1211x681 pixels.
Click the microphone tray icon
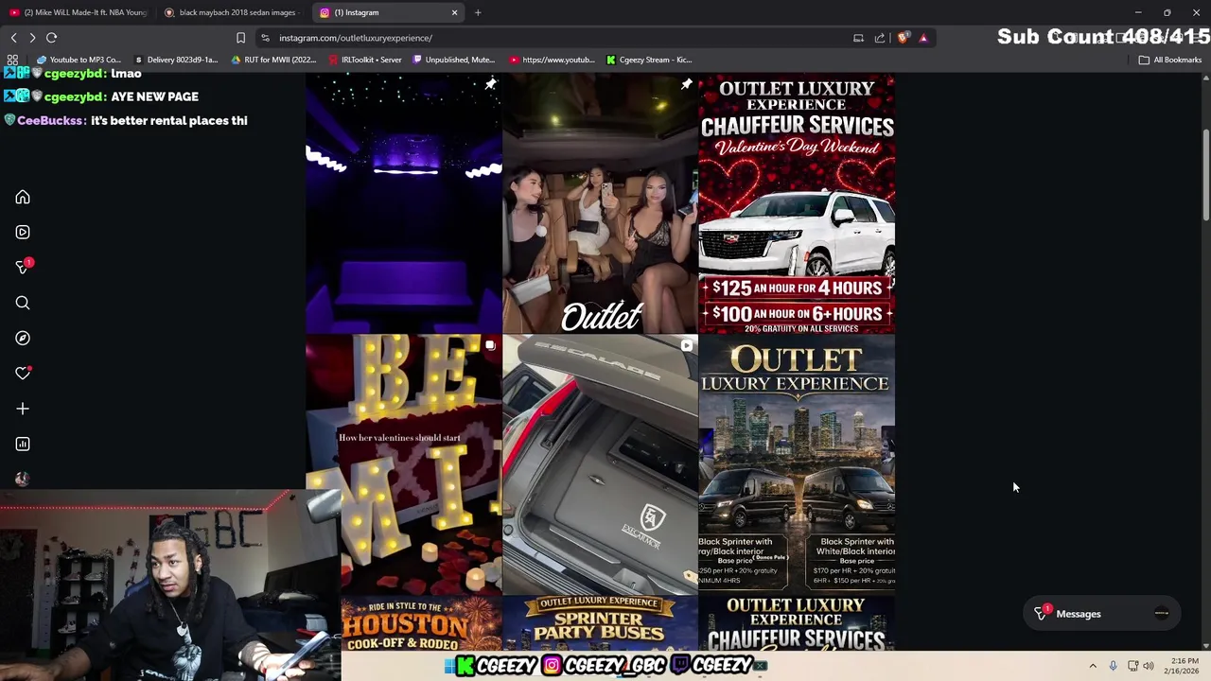tap(1113, 666)
